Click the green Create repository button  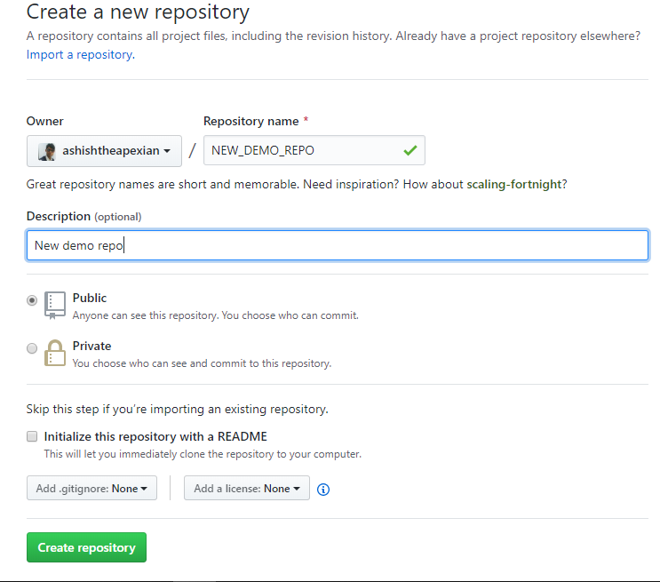(x=86, y=547)
